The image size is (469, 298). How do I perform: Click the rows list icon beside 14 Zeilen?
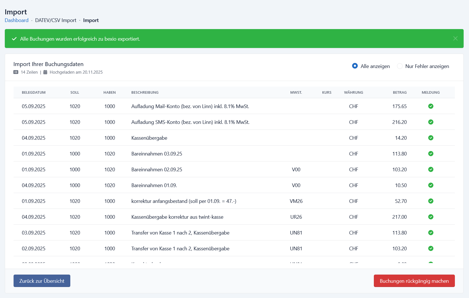point(16,72)
